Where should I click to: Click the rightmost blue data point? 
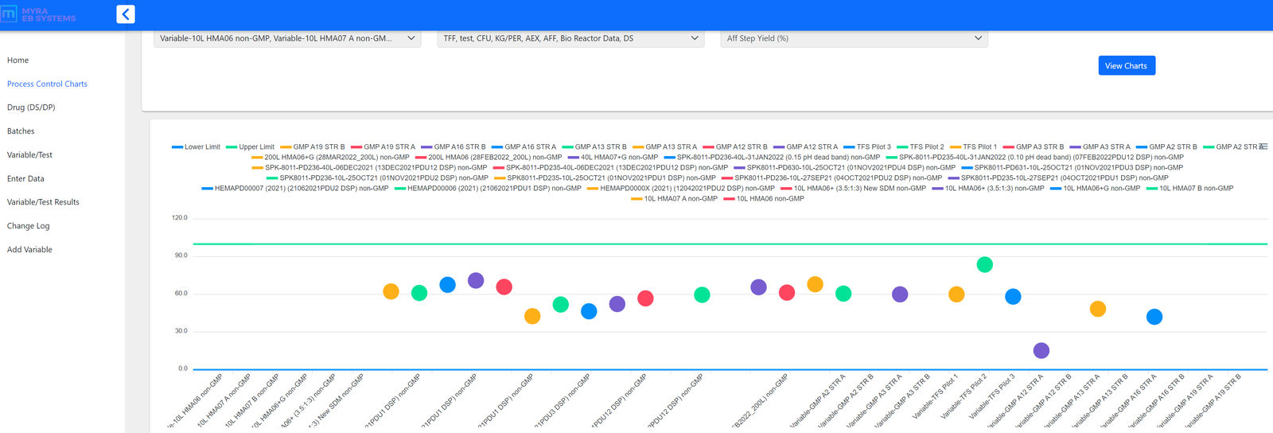pos(1154,317)
